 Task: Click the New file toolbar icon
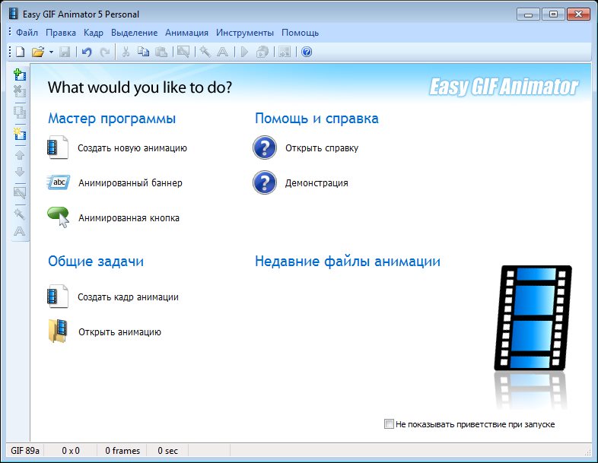tap(21, 52)
